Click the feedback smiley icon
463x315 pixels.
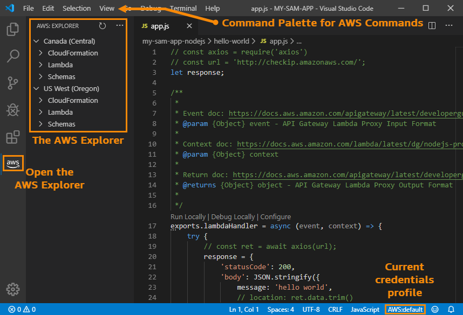pos(435,310)
